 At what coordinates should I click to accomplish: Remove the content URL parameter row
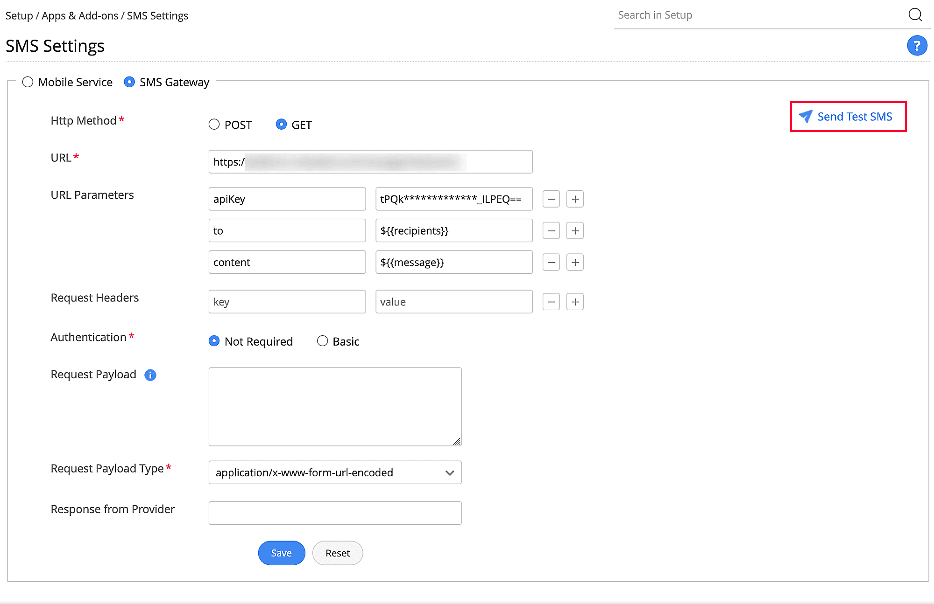[x=551, y=263]
